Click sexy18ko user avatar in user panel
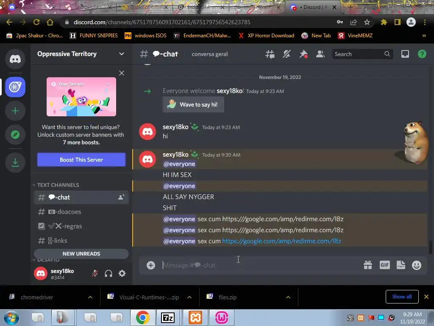The width and height of the screenshot is (434, 326). pos(41,274)
